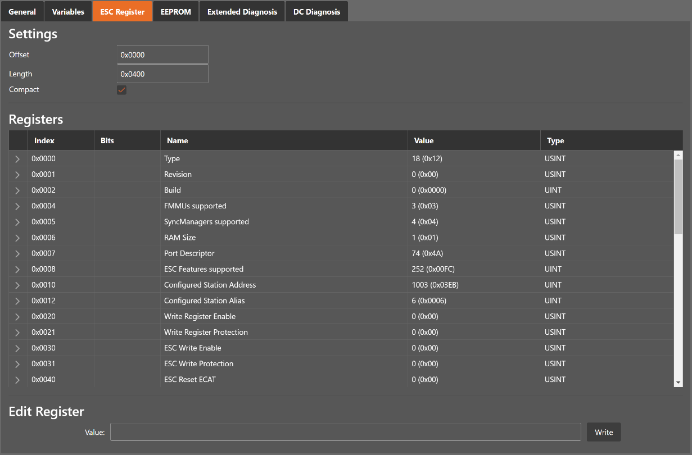The image size is (692, 455).
Task: Click the scrollbar down arrow in Registers
Action: click(678, 383)
